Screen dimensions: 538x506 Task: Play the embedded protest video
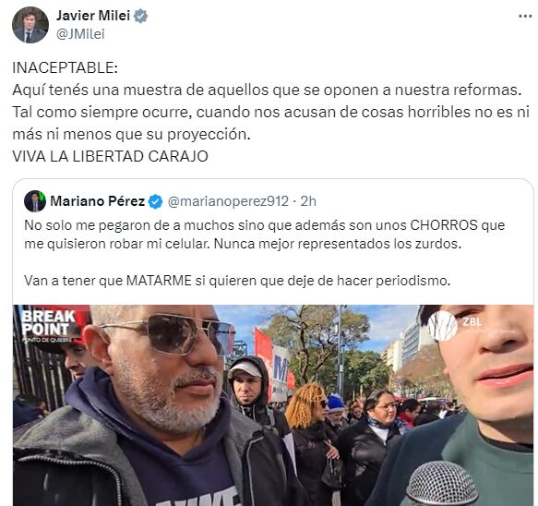[x=273, y=405]
